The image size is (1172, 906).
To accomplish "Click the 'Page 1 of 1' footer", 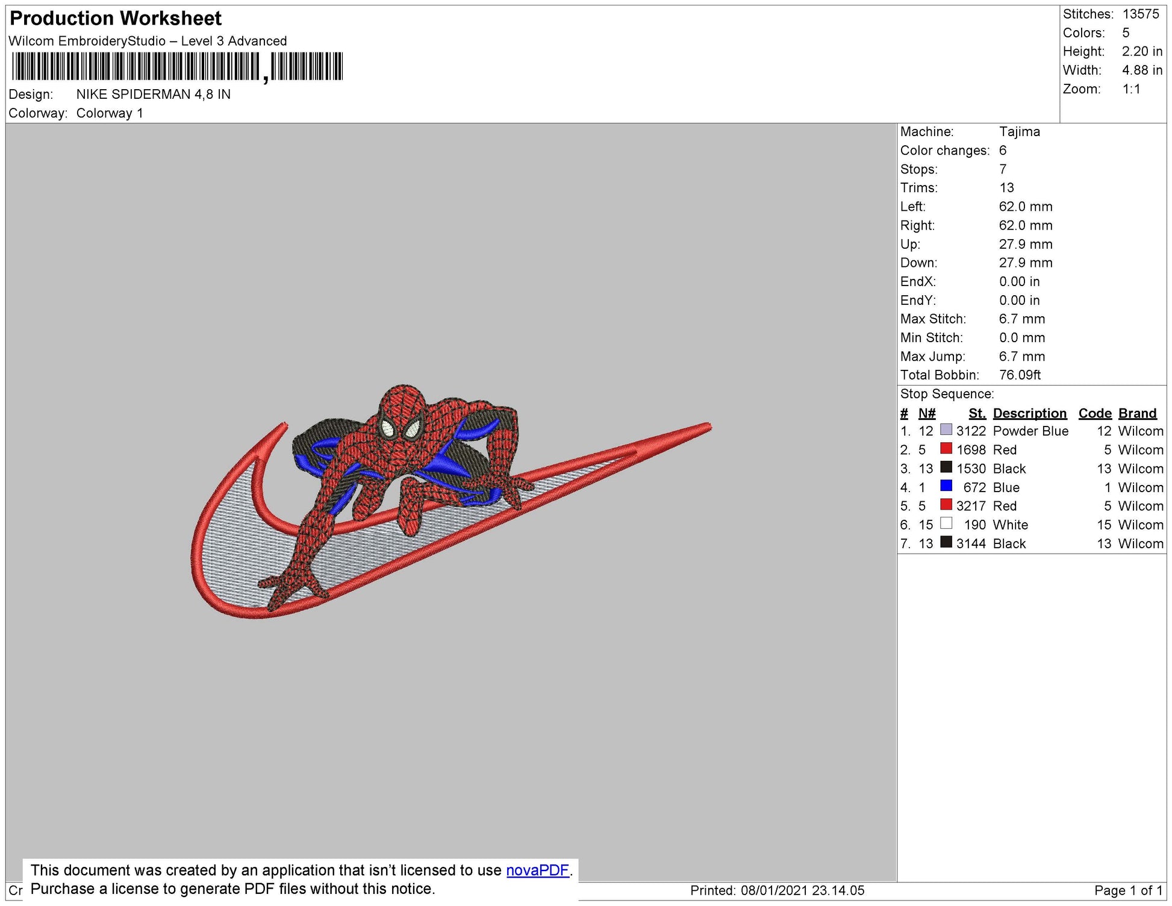I will (1128, 890).
